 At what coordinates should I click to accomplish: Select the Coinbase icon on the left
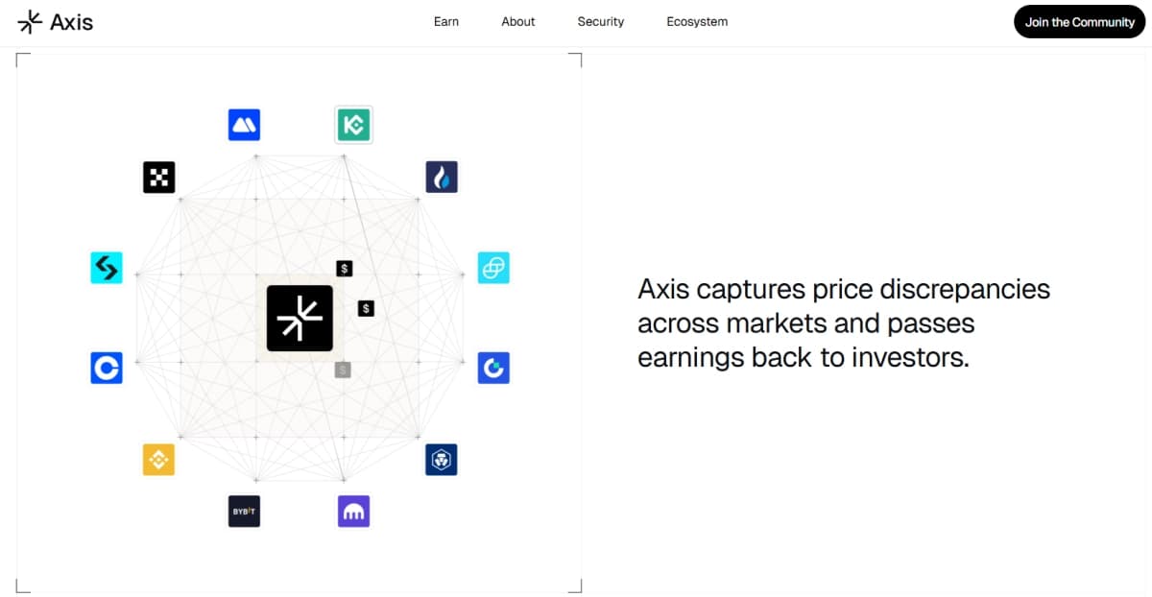[x=106, y=368]
